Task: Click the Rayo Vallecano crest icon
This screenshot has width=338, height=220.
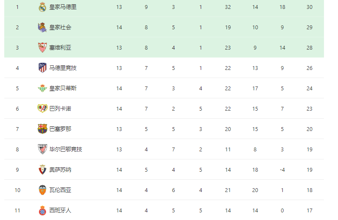Action: point(43,109)
